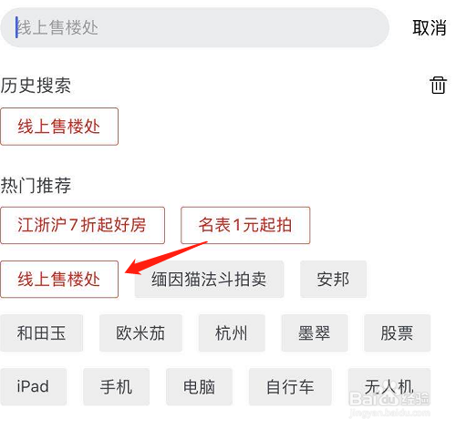Tap the 取消 cancel button
Viewport: 456px width, 429px height.
430,27
